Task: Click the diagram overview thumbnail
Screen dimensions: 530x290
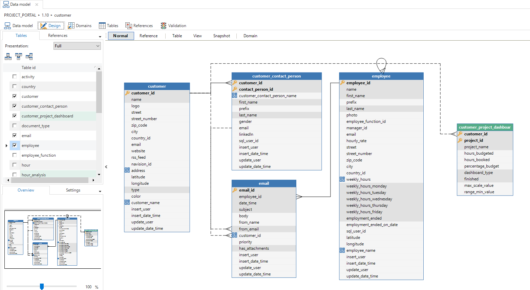Action: click(x=52, y=239)
